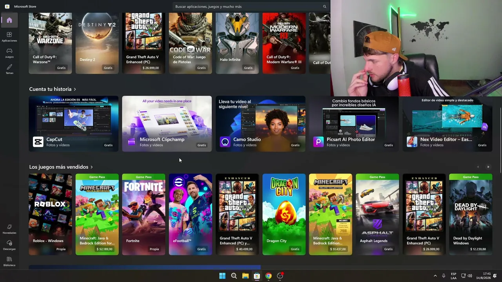
Task: Launch Google Chrome from the taskbar
Action: click(268, 276)
